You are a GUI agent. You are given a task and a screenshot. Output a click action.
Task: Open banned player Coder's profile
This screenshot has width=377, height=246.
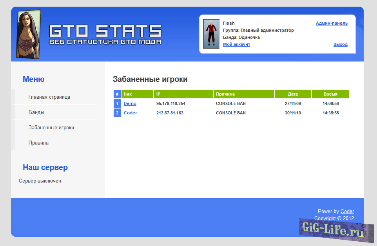click(130, 113)
